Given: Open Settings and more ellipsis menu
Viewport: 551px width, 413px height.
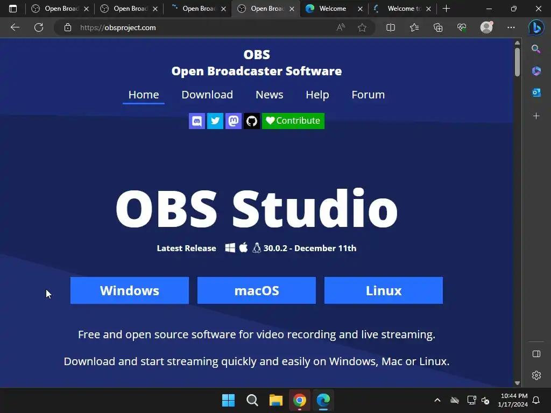Looking at the screenshot, I should (511, 27).
